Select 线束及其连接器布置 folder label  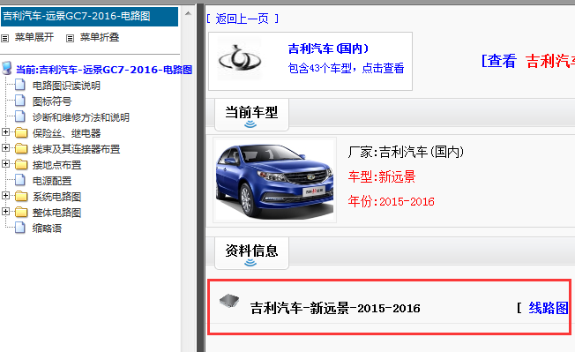(76, 149)
